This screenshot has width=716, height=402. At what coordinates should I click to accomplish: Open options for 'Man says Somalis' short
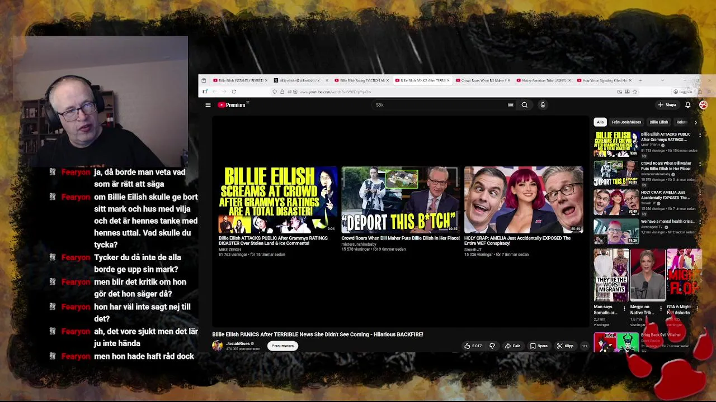(624, 308)
